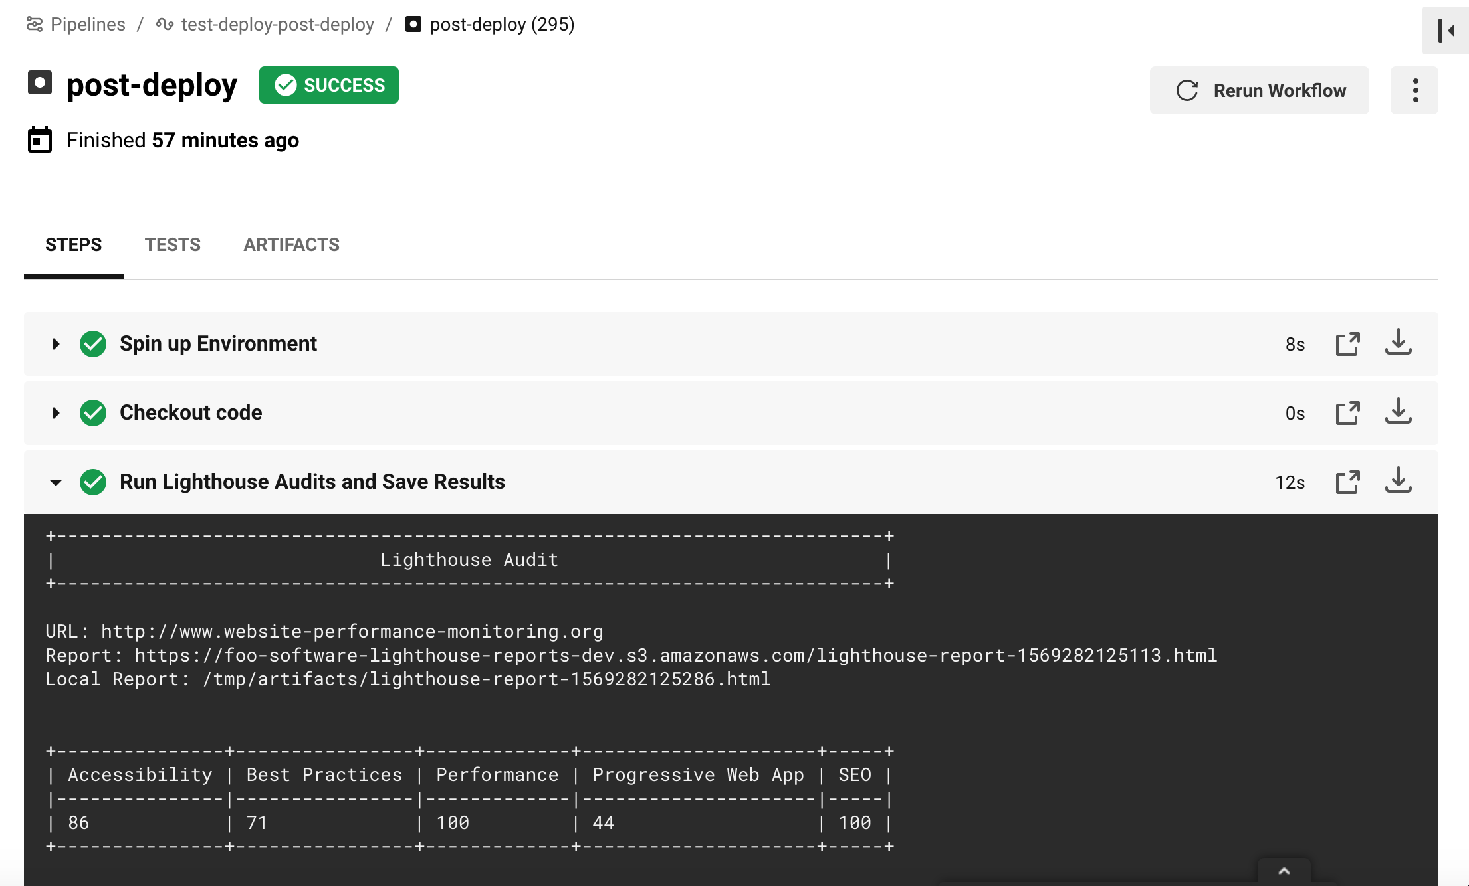
Task: Expand the Spin up Environment step
Action: click(56, 344)
